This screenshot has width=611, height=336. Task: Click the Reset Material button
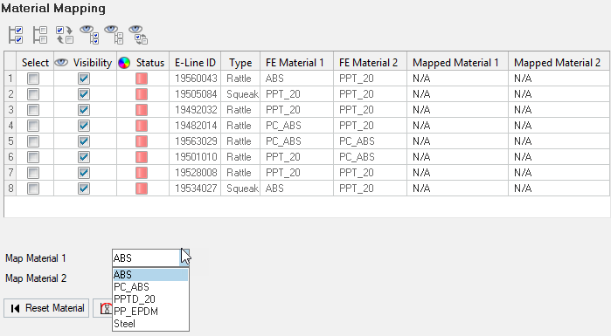click(x=46, y=308)
